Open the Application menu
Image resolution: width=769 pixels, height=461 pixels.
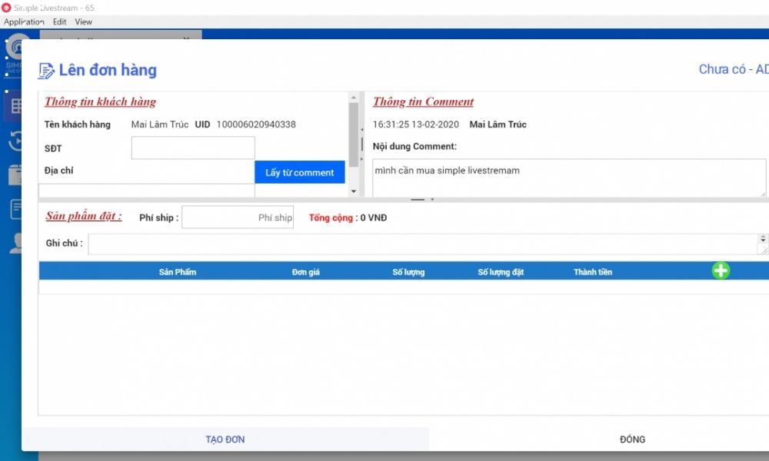(x=24, y=22)
